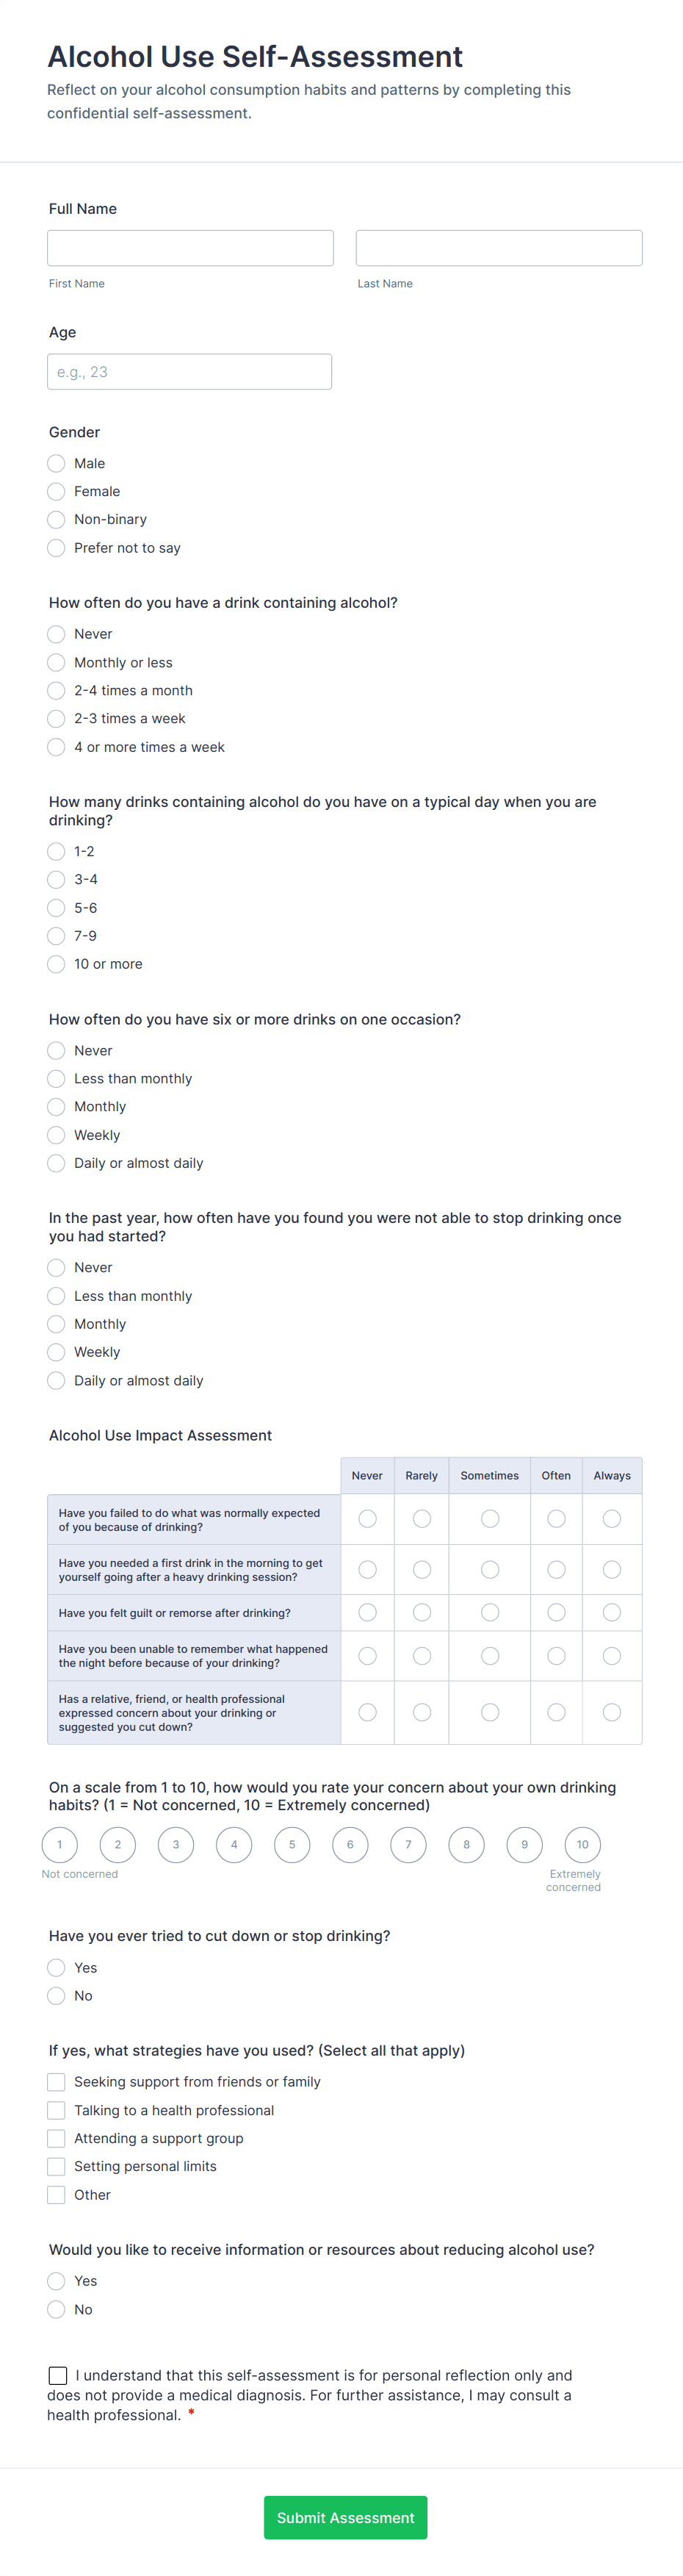Click the Age input field

tap(189, 371)
